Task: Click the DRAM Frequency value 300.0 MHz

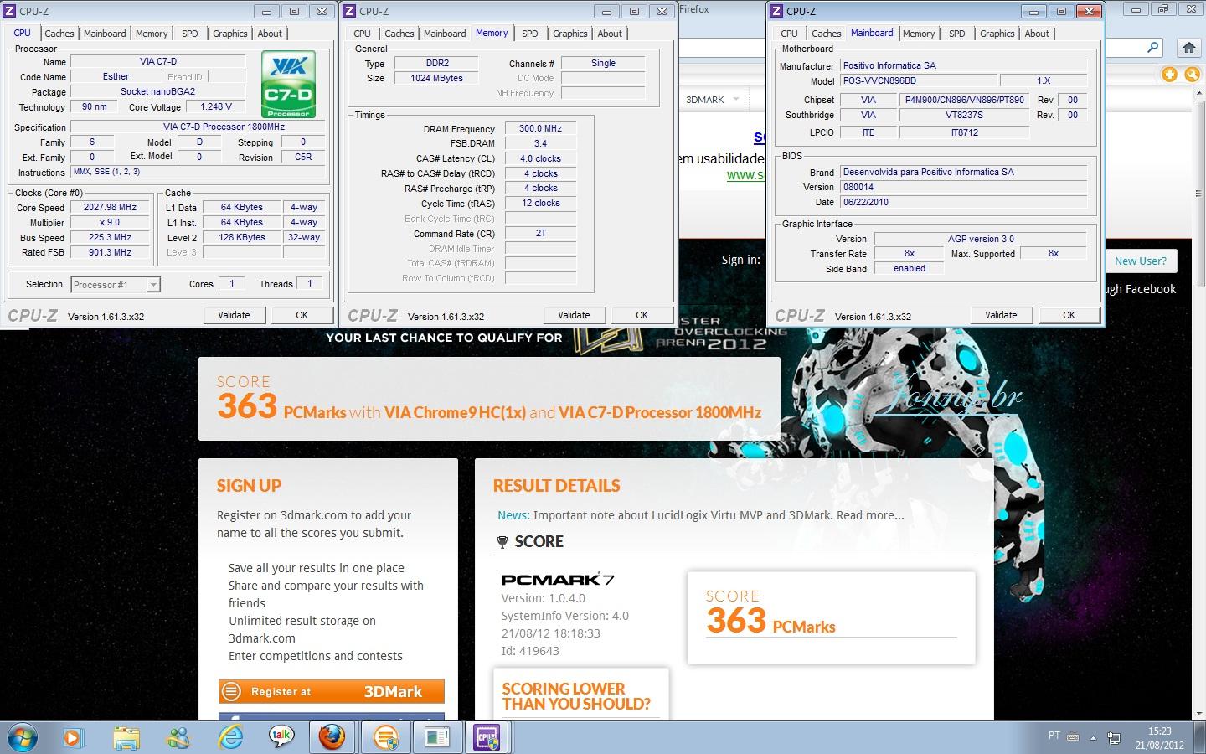Action: click(540, 128)
